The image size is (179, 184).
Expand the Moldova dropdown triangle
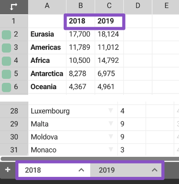(x=111, y=136)
